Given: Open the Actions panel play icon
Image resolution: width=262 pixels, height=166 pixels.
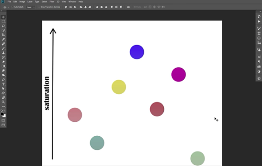Looking at the screenshot, I should point(259,21).
